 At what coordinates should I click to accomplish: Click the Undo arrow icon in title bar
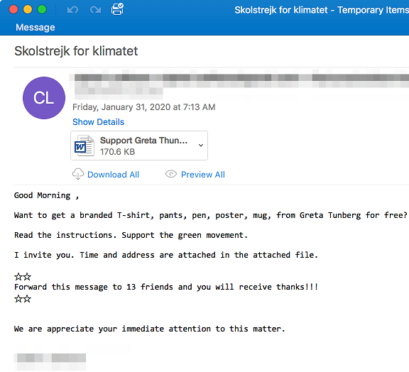72,10
